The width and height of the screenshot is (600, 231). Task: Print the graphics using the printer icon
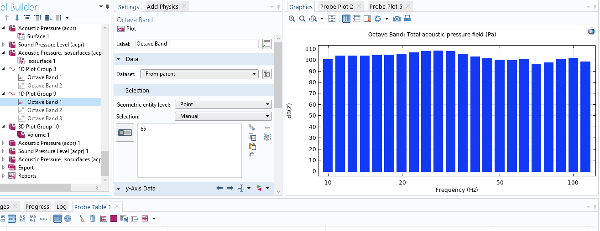pyautogui.click(x=407, y=19)
